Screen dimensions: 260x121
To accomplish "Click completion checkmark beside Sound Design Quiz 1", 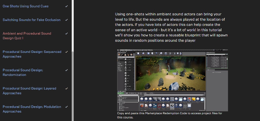I will pyautogui.click(x=67, y=34).
